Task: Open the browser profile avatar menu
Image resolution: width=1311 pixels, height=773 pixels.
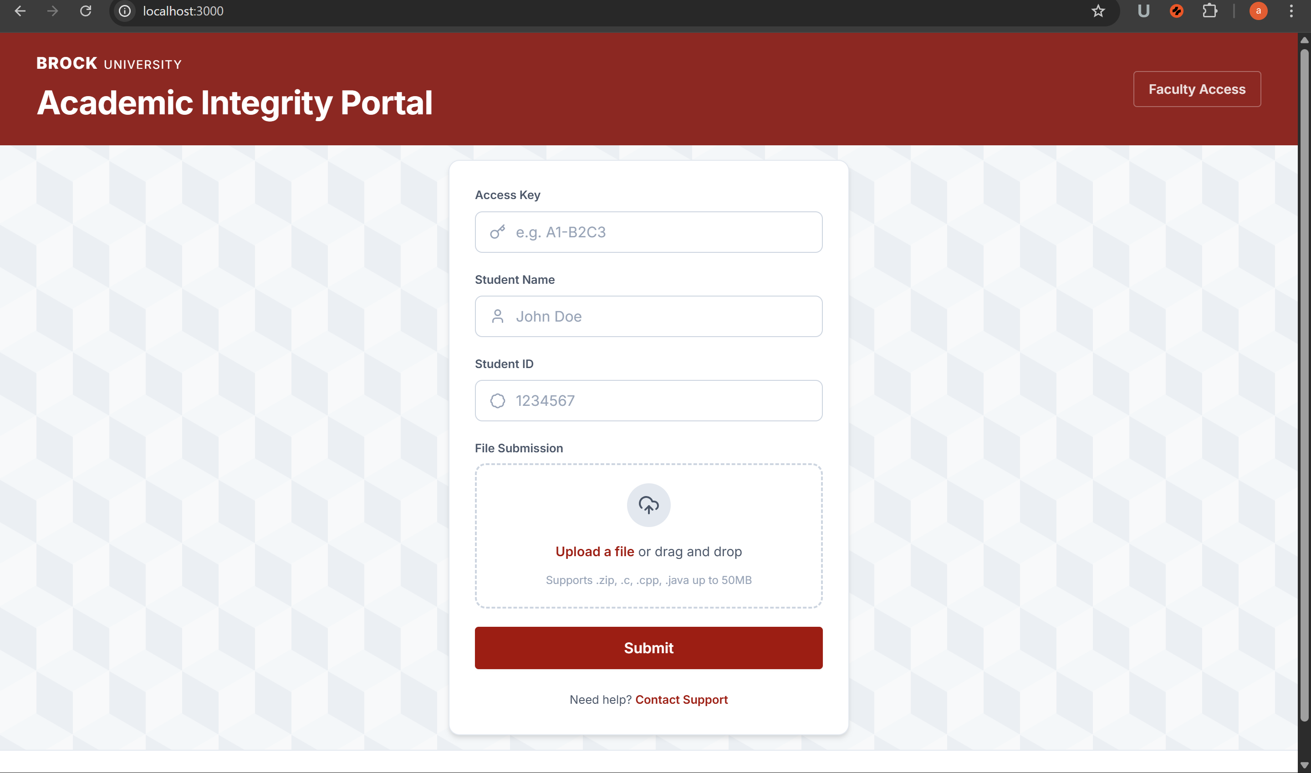Action: pos(1259,11)
